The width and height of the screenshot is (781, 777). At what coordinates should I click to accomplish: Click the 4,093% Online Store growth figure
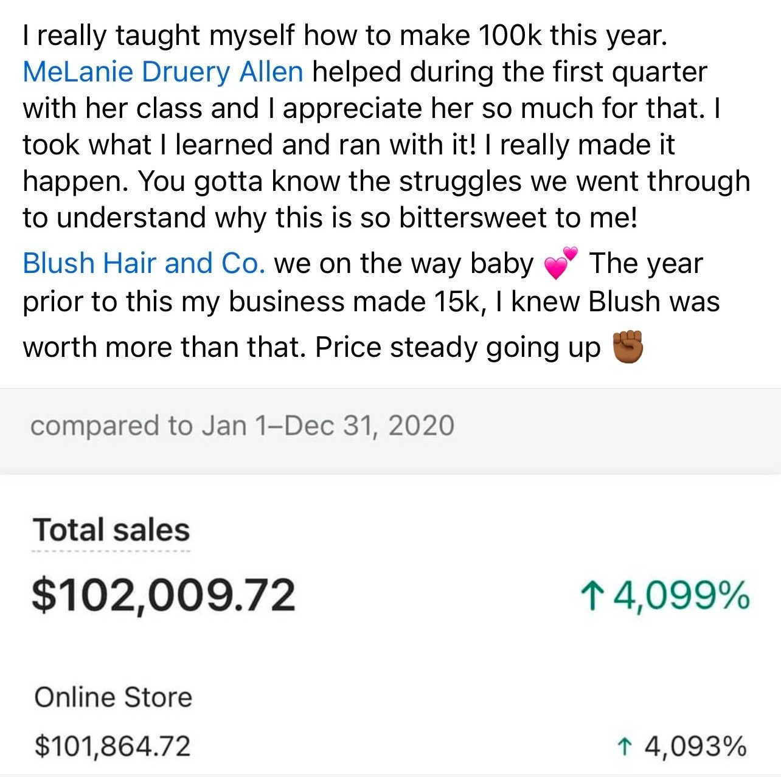694,746
